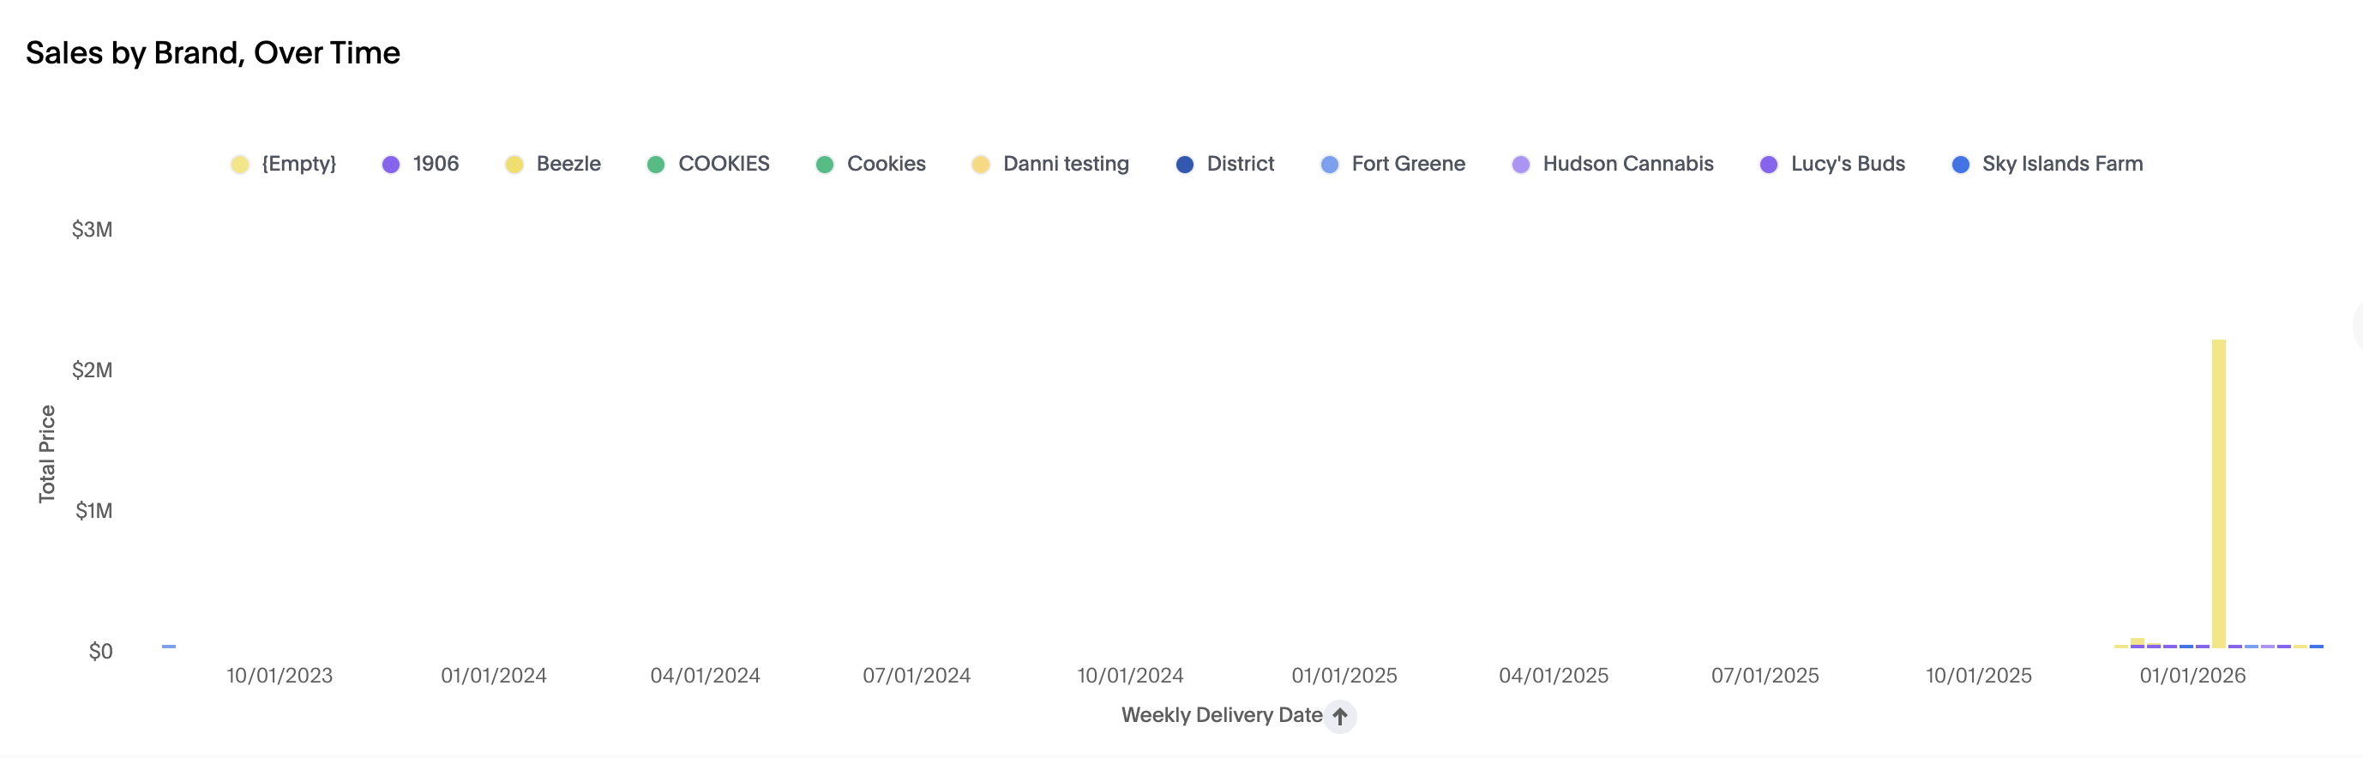Click the Total Price axis label
This screenshot has height=758, width=2363.
pos(47,454)
